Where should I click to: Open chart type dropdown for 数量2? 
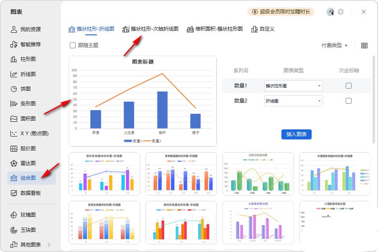point(293,101)
